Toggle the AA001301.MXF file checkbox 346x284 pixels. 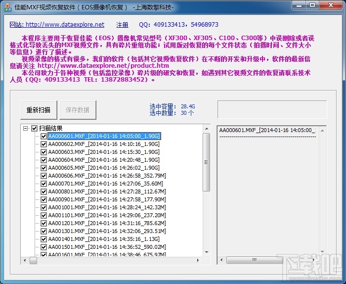[x=43, y=231]
